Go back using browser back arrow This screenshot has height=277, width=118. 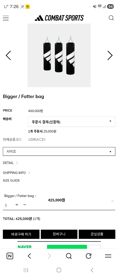pos(30,256)
